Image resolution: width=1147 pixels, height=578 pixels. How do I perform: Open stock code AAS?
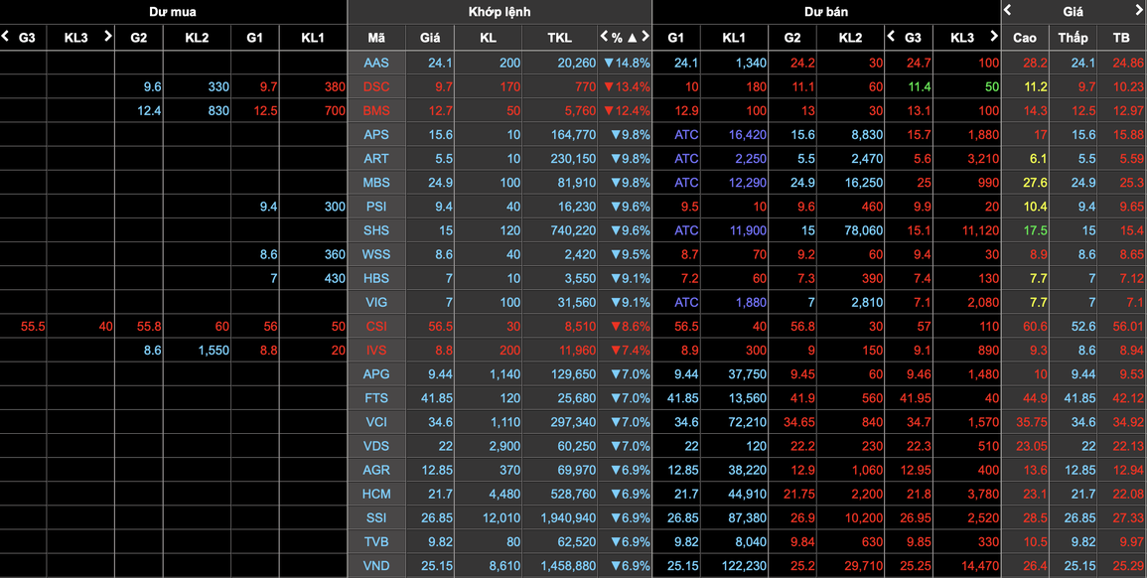(x=376, y=63)
